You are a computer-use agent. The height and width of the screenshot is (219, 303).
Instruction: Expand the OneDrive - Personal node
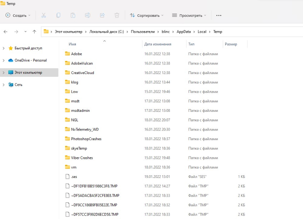[x=4, y=61]
